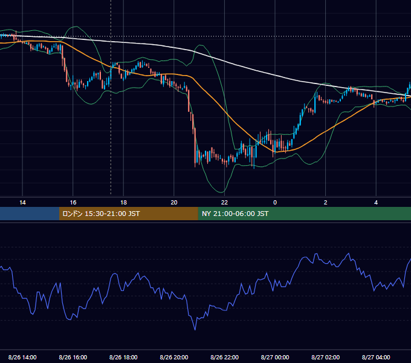Select the ロンドン 15:30-21:00 JST session bar
411x363 pixels.
128,214
